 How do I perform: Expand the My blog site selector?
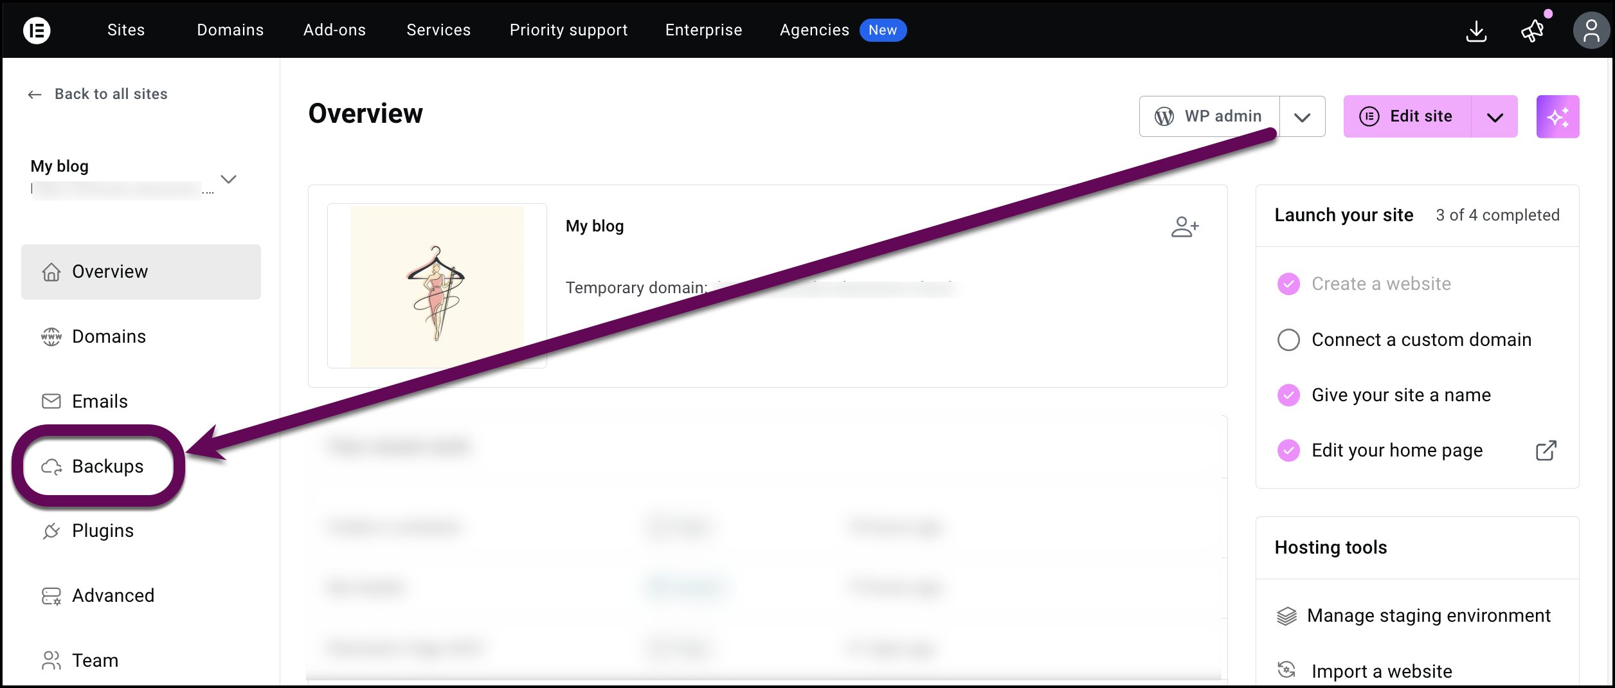(228, 179)
